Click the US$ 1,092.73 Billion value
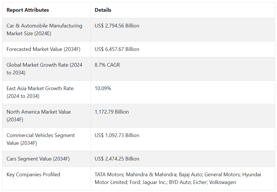The image size is (277, 192). click(x=117, y=135)
